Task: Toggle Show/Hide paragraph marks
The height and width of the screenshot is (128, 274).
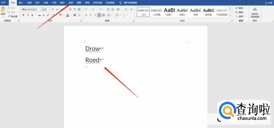Action: click(x=131, y=10)
